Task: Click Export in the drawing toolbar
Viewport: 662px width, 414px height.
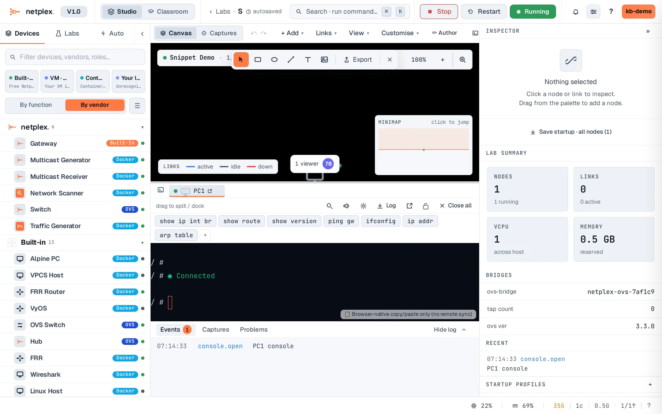Action: click(x=358, y=60)
